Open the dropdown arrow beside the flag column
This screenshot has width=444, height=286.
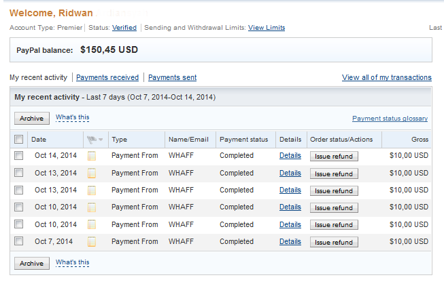(x=101, y=140)
